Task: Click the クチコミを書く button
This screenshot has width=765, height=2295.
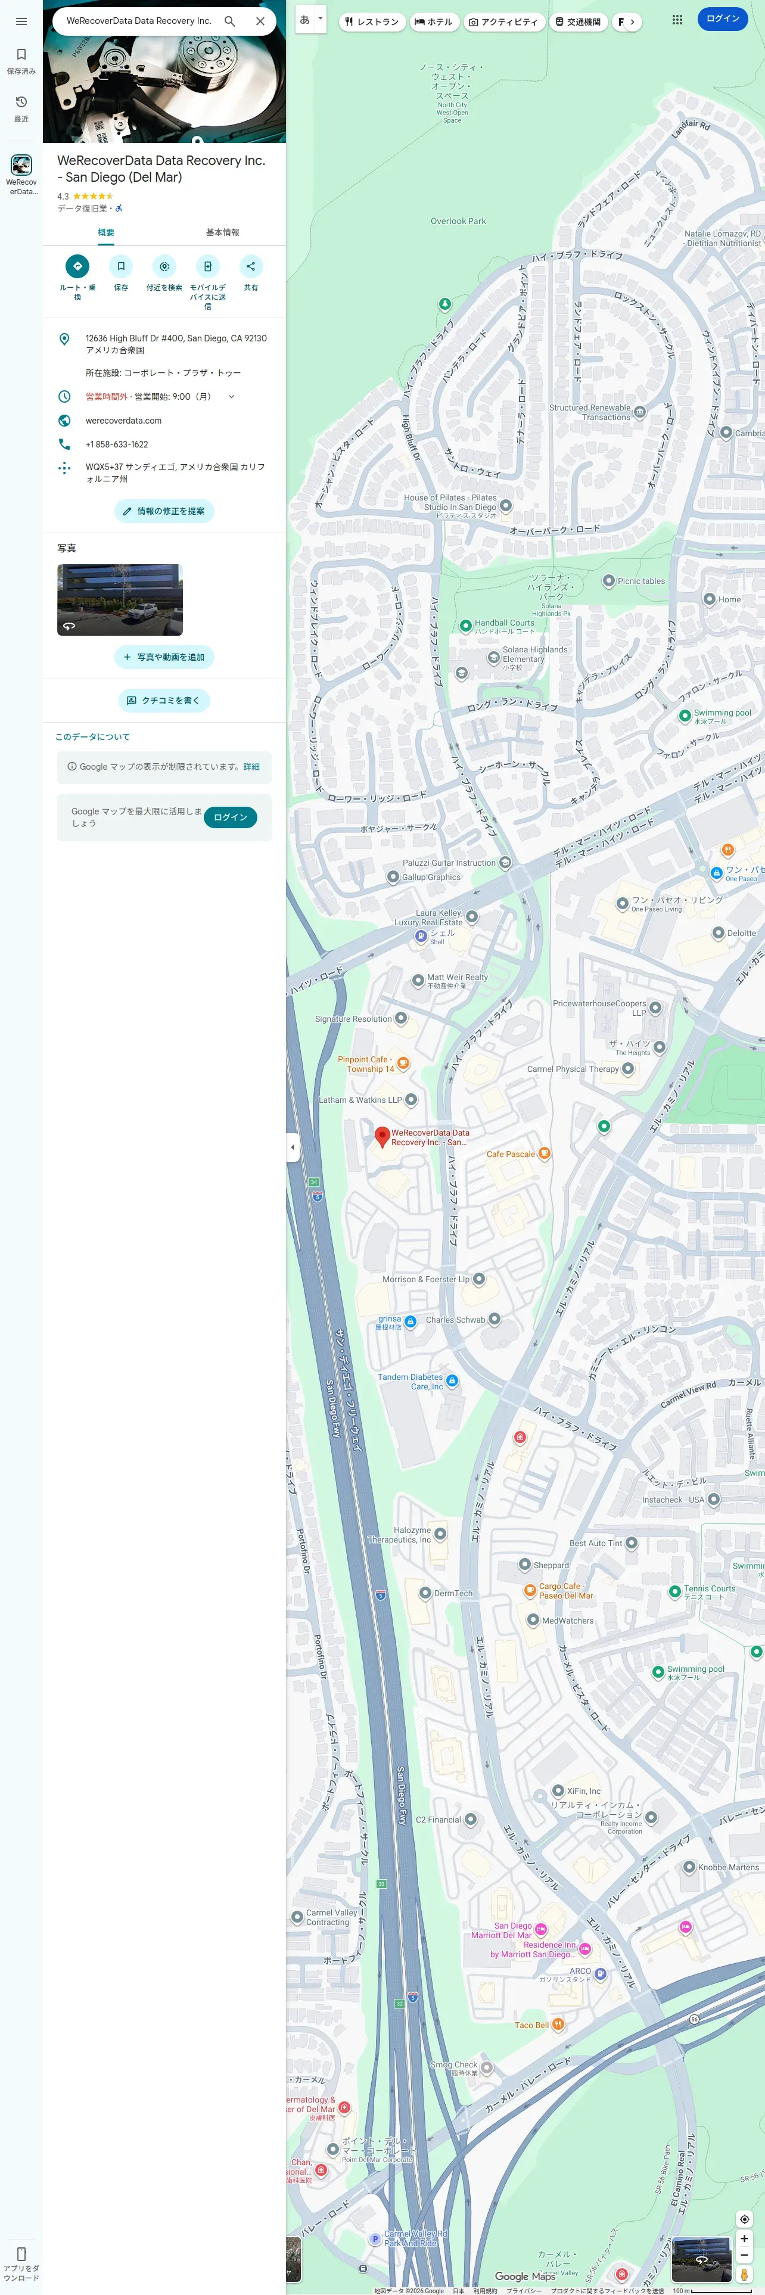Action: coord(164,700)
